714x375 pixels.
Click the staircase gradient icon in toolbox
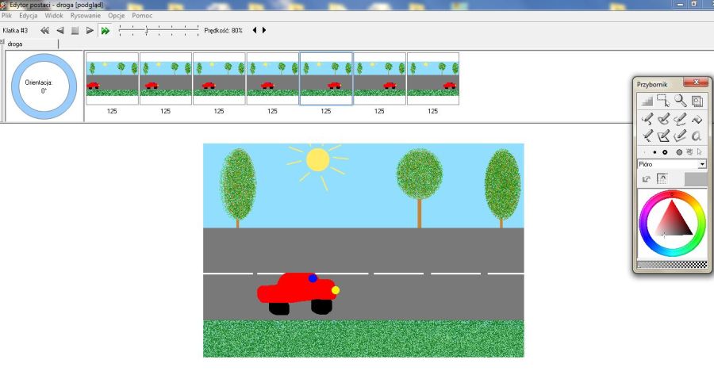[647, 101]
